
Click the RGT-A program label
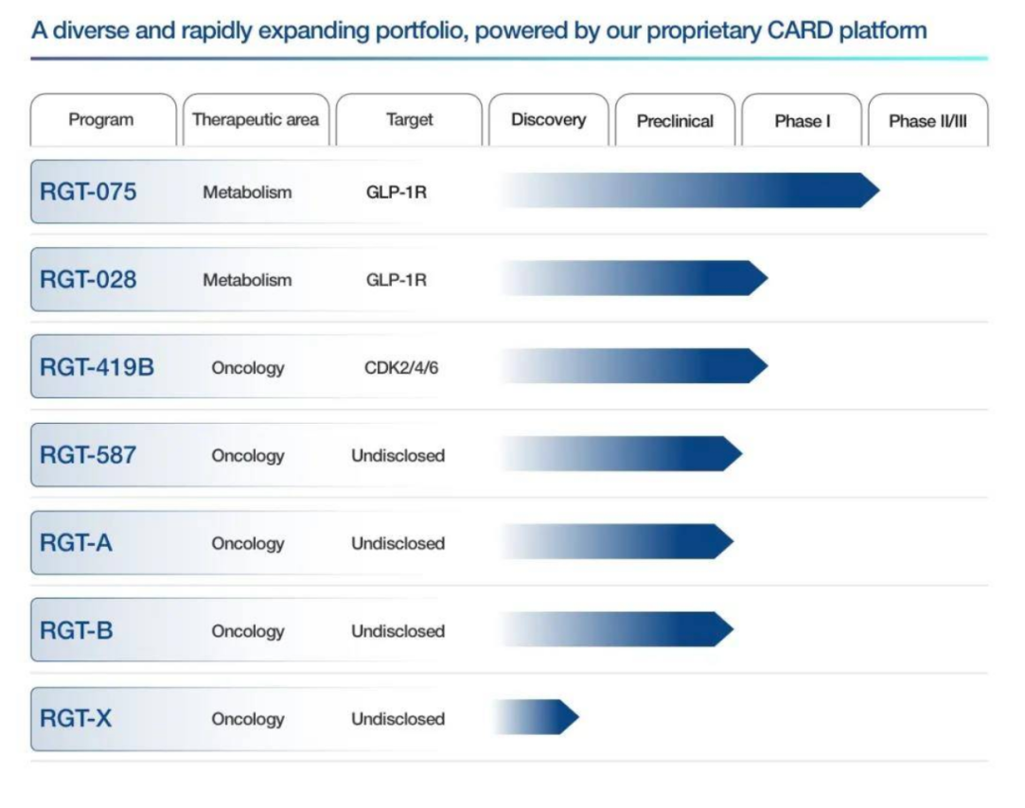[76, 543]
